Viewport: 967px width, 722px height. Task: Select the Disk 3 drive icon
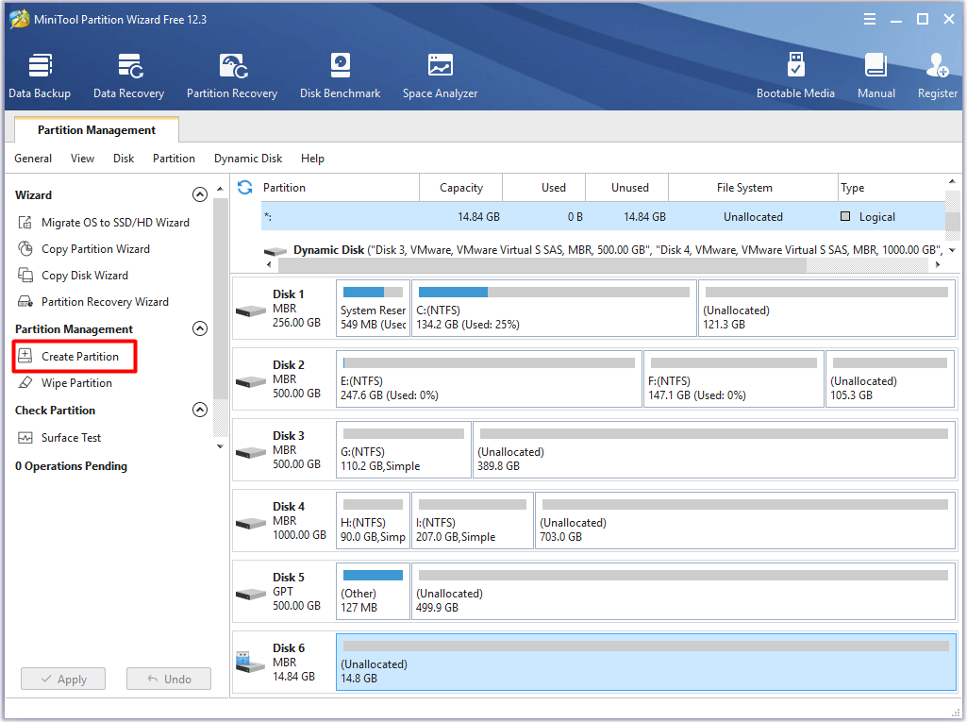click(x=251, y=452)
